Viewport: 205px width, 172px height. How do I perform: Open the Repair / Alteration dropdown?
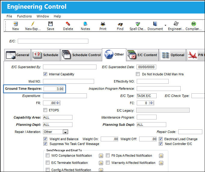point(65,132)
